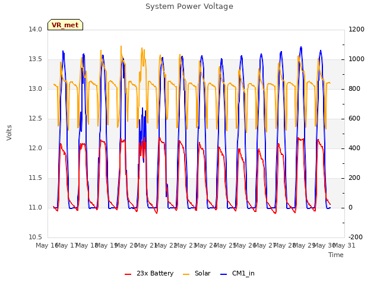This screenshot has height=285, width=380.
Task: Click the 1000 right axis tick
Action: tap(356, 59)
